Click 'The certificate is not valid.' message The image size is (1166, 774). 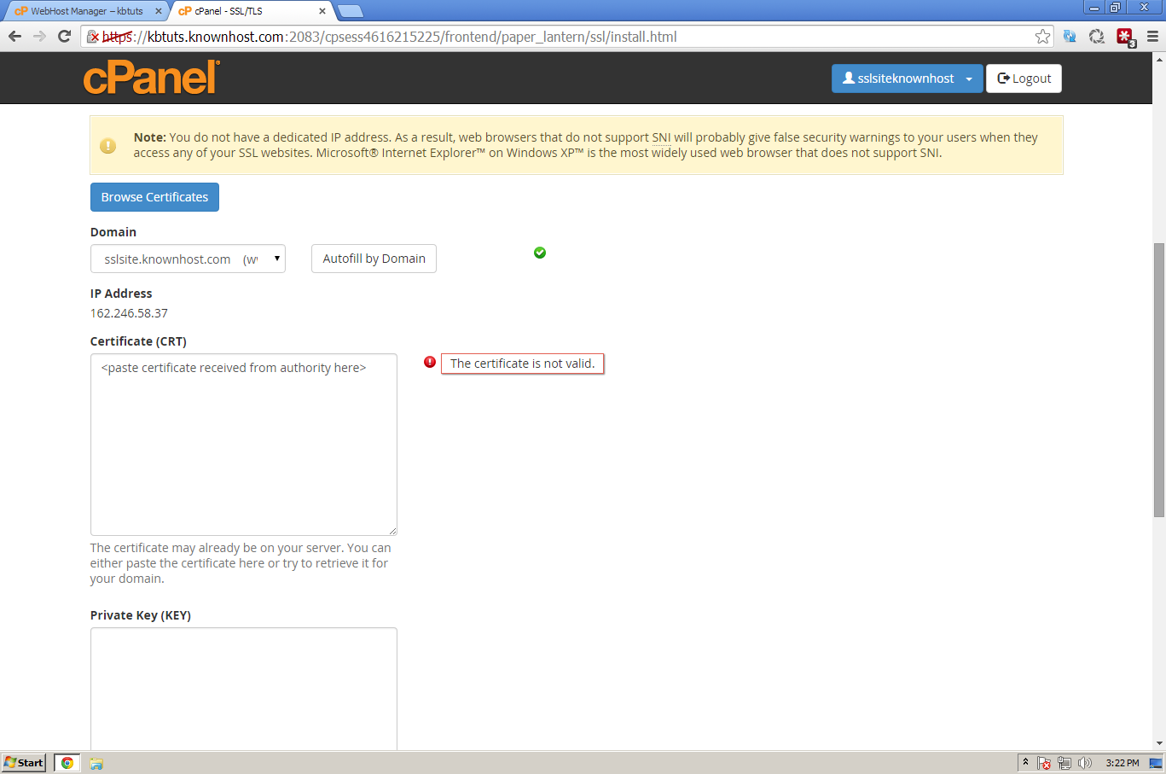click(x=522, y=364)
